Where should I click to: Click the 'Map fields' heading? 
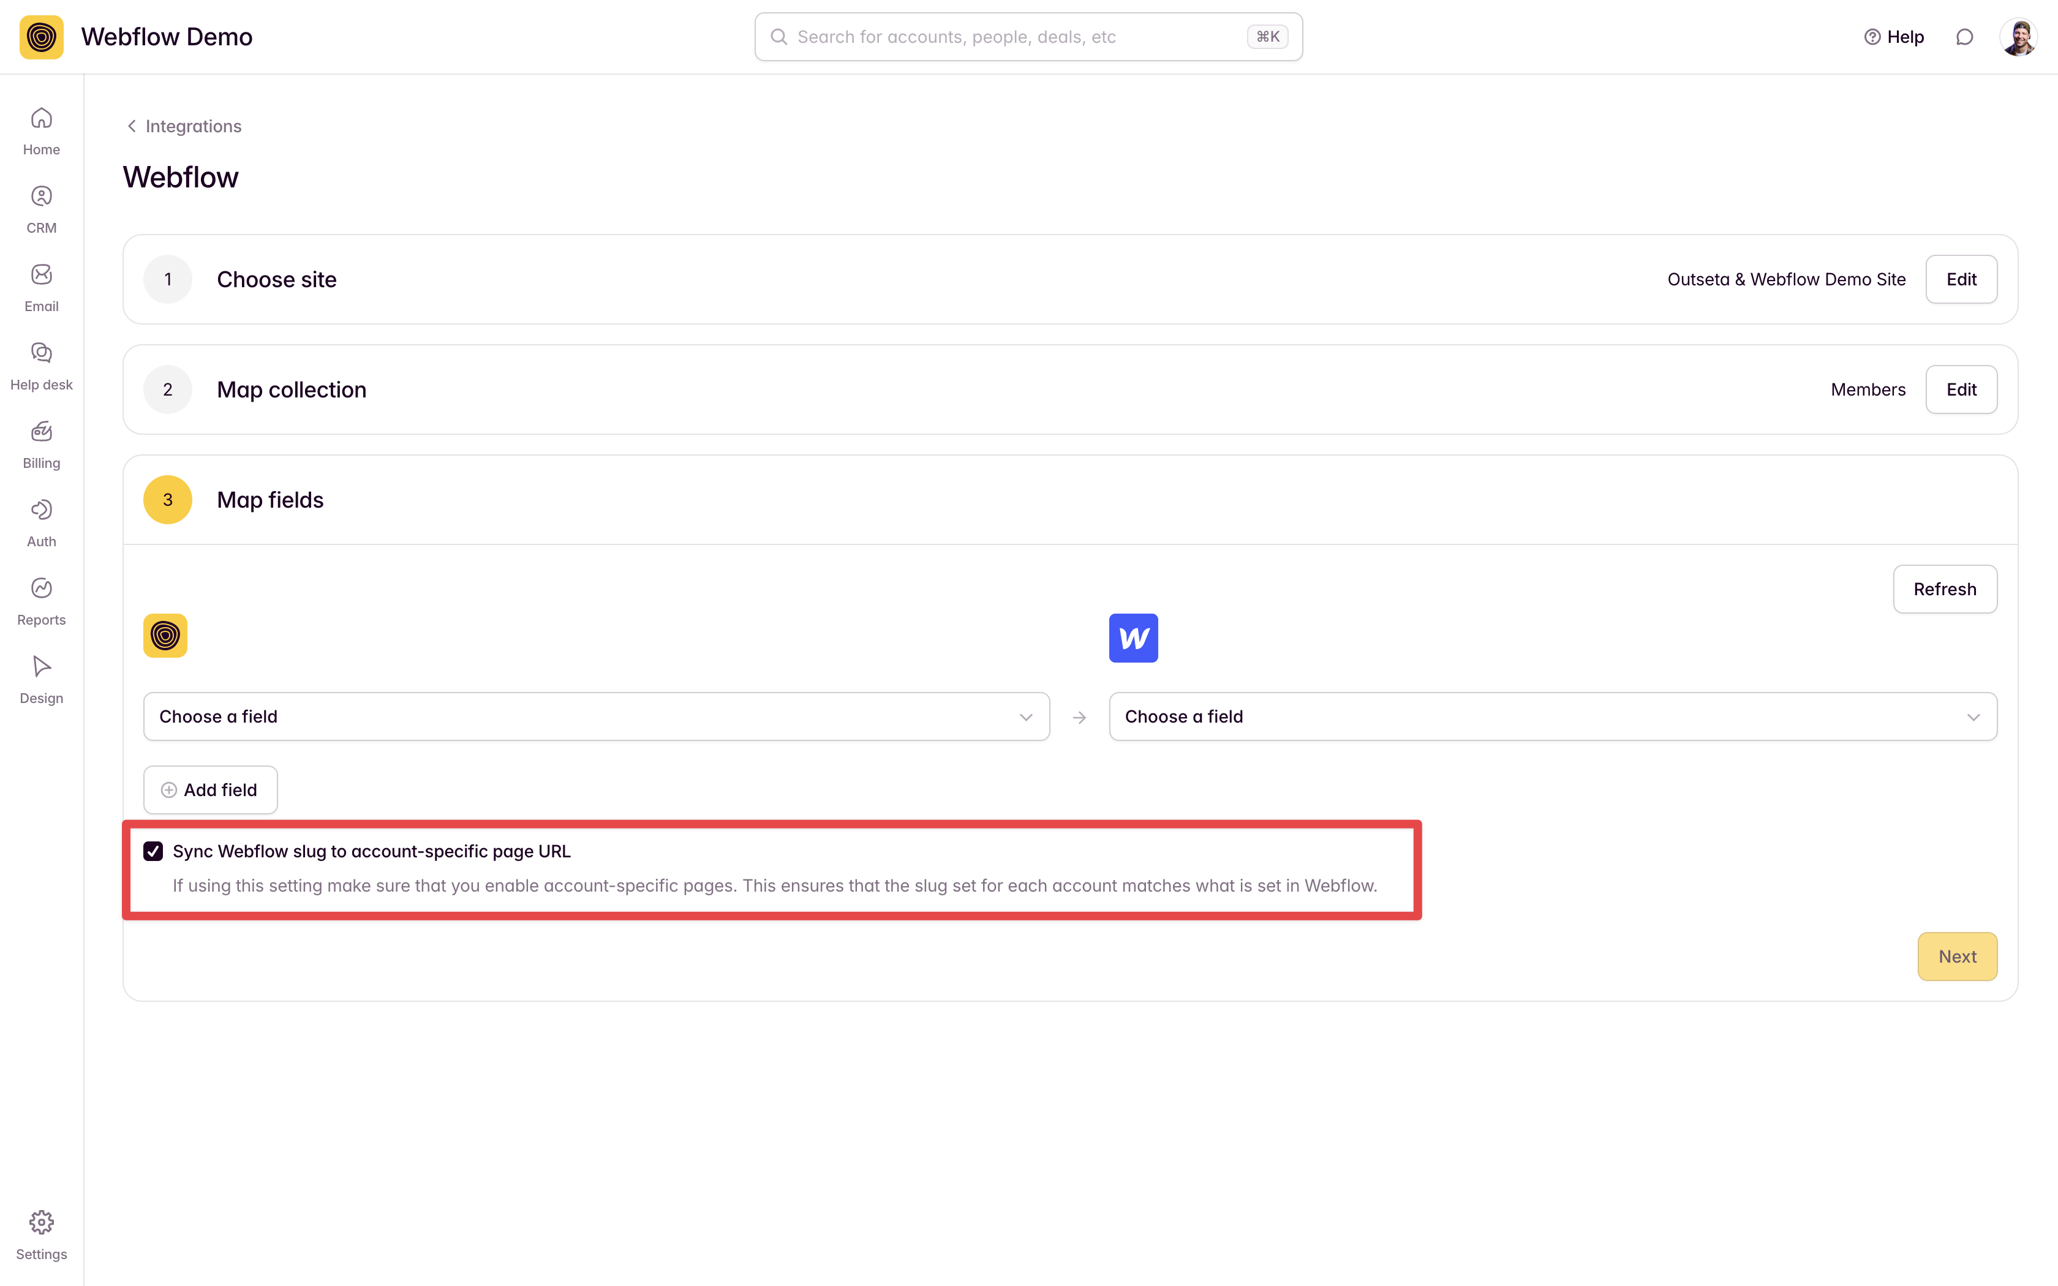[271, 499]
